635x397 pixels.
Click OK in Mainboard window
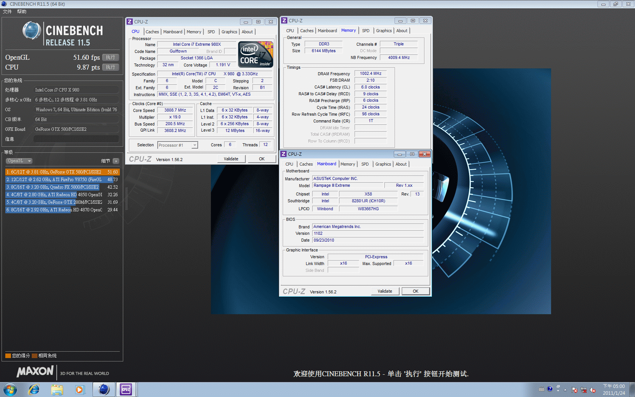pos(416,291)
